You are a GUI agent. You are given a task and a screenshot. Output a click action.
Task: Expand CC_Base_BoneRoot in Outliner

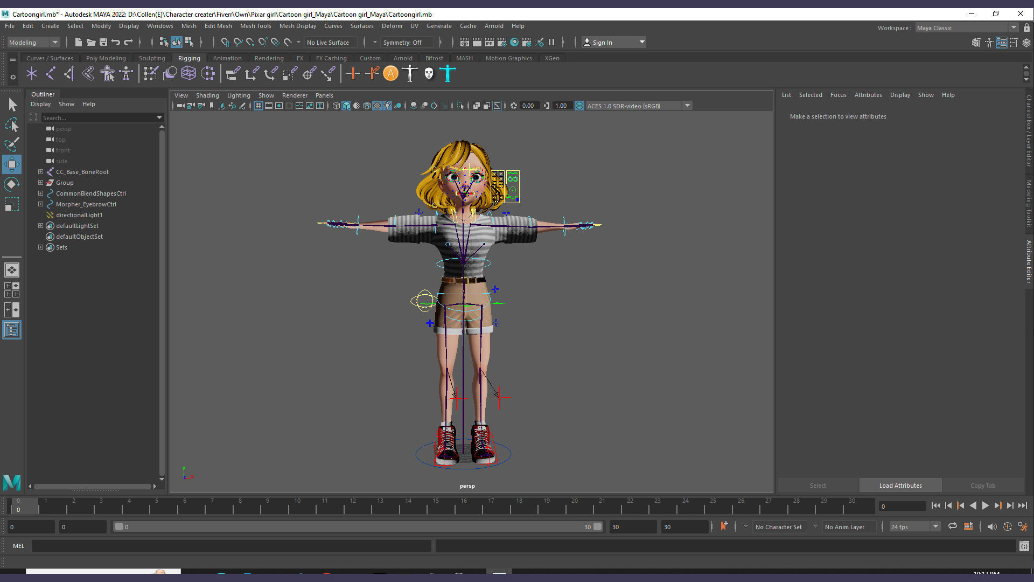[40, 172]
